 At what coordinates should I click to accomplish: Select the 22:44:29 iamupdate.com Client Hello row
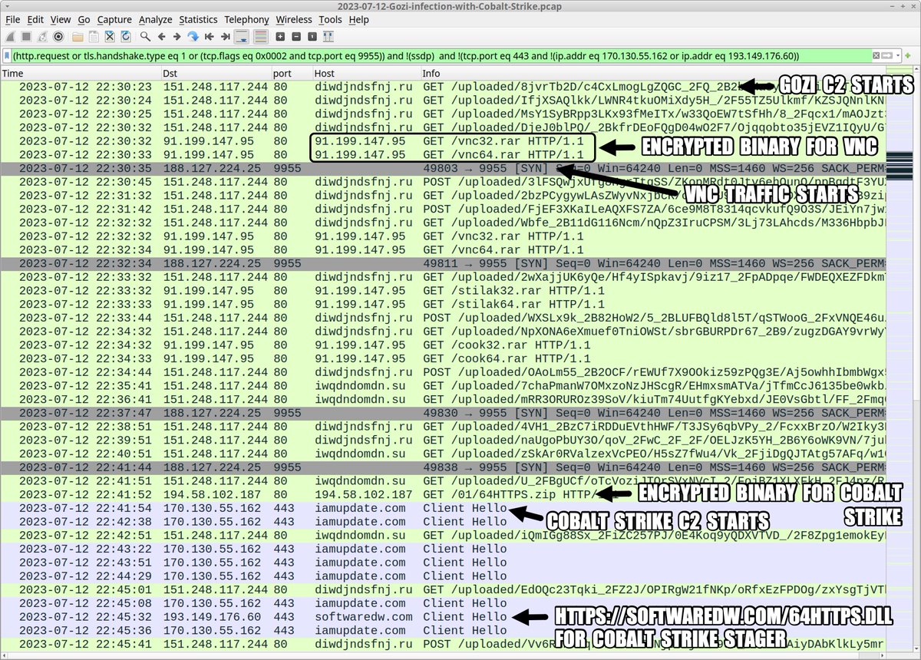pyautogui.click(x=443, y=576)
